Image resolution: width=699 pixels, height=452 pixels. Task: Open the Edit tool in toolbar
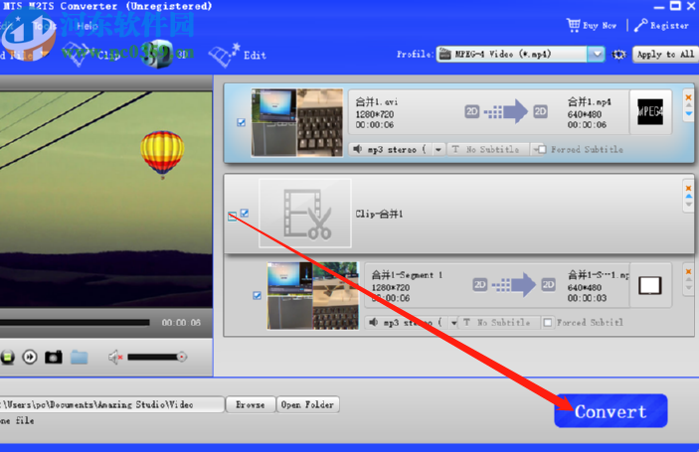238,55
